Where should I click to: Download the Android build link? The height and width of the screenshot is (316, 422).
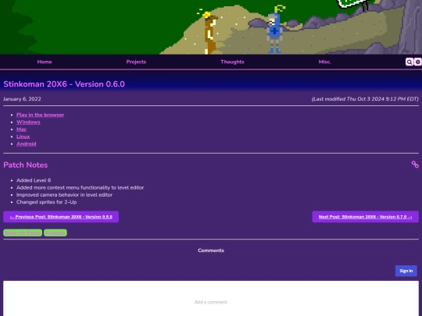(x=26, y=144)
